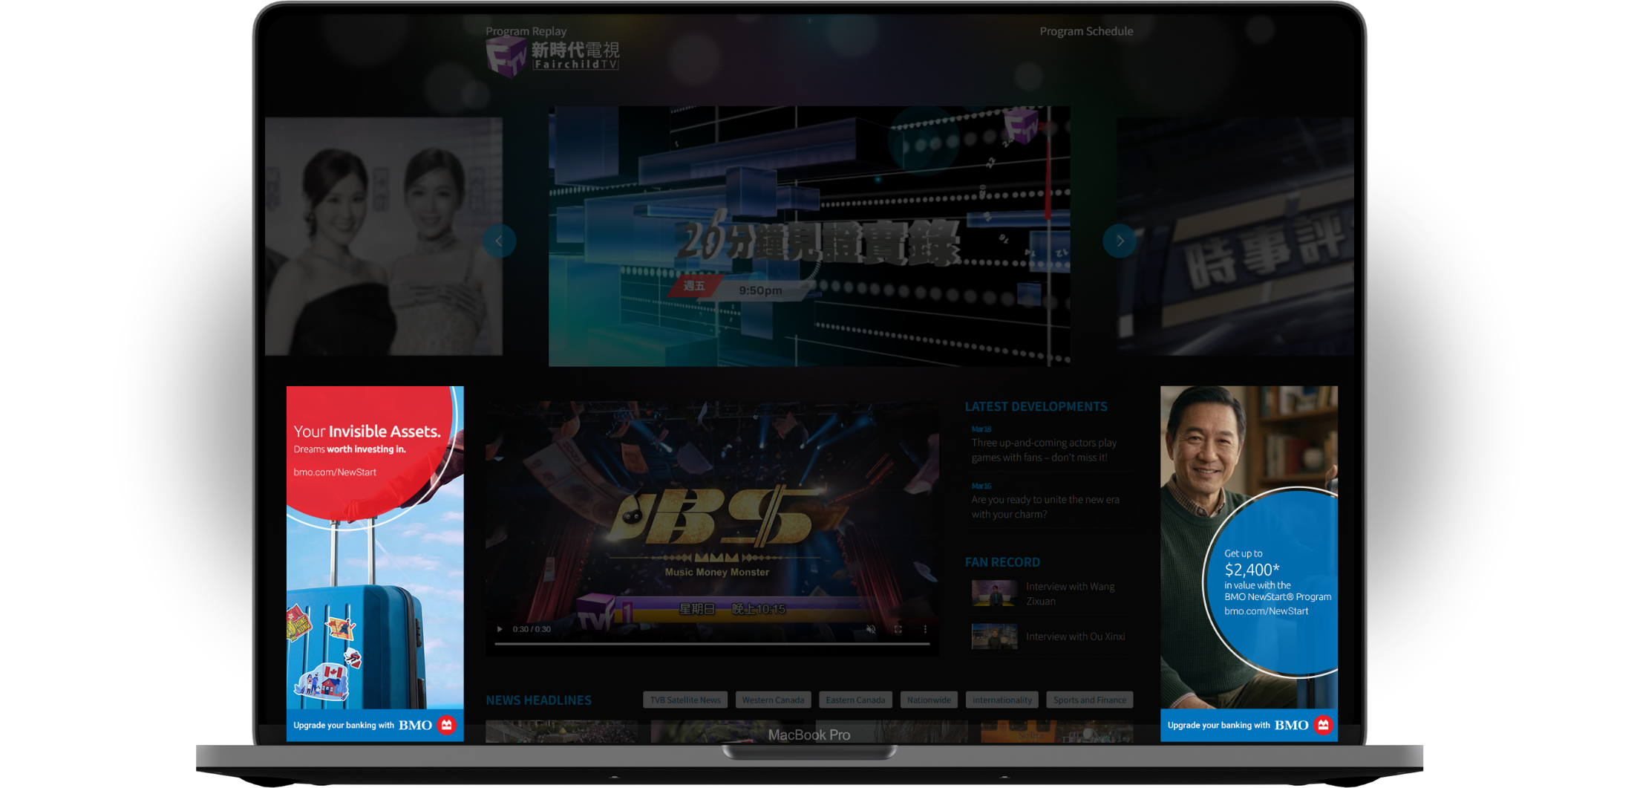This screenshot has height=788, width=1637.
Task: Select the Western Canada news tab
Action: [x=773, y=700]
